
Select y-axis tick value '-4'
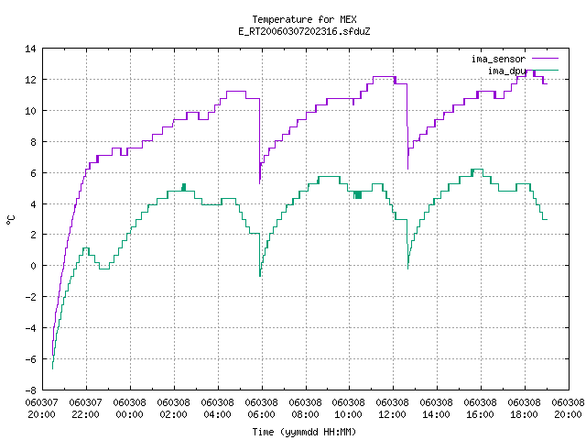(x=30, y=328)
